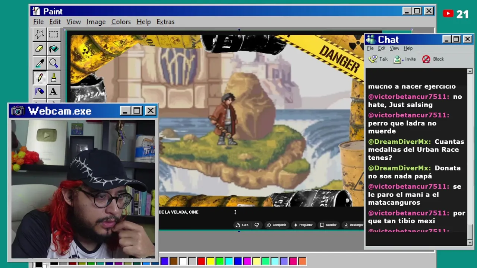Activate the Pick Color eyedropper tool
Screen dimensions: 477x268
(40, 63)
